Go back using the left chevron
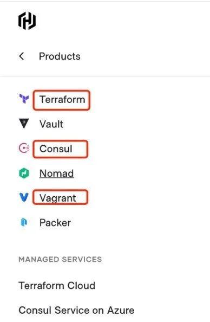The image size is (210, 322). 22,56
